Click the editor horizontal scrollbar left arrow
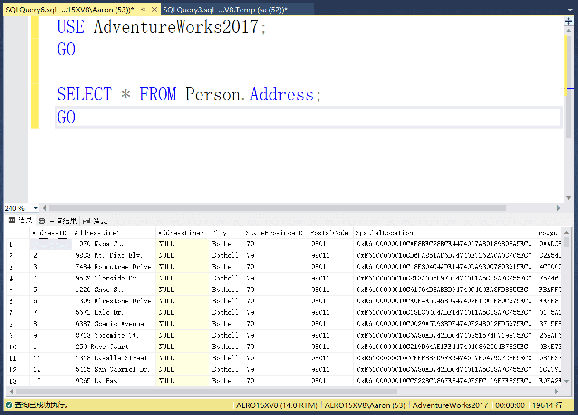 45,208
